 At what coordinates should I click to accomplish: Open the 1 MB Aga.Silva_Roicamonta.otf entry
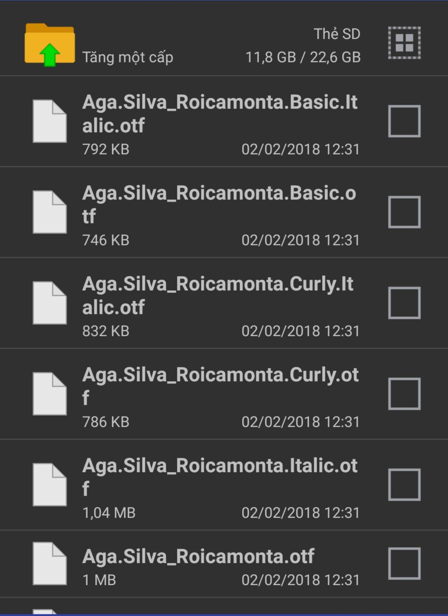[224, 564]
